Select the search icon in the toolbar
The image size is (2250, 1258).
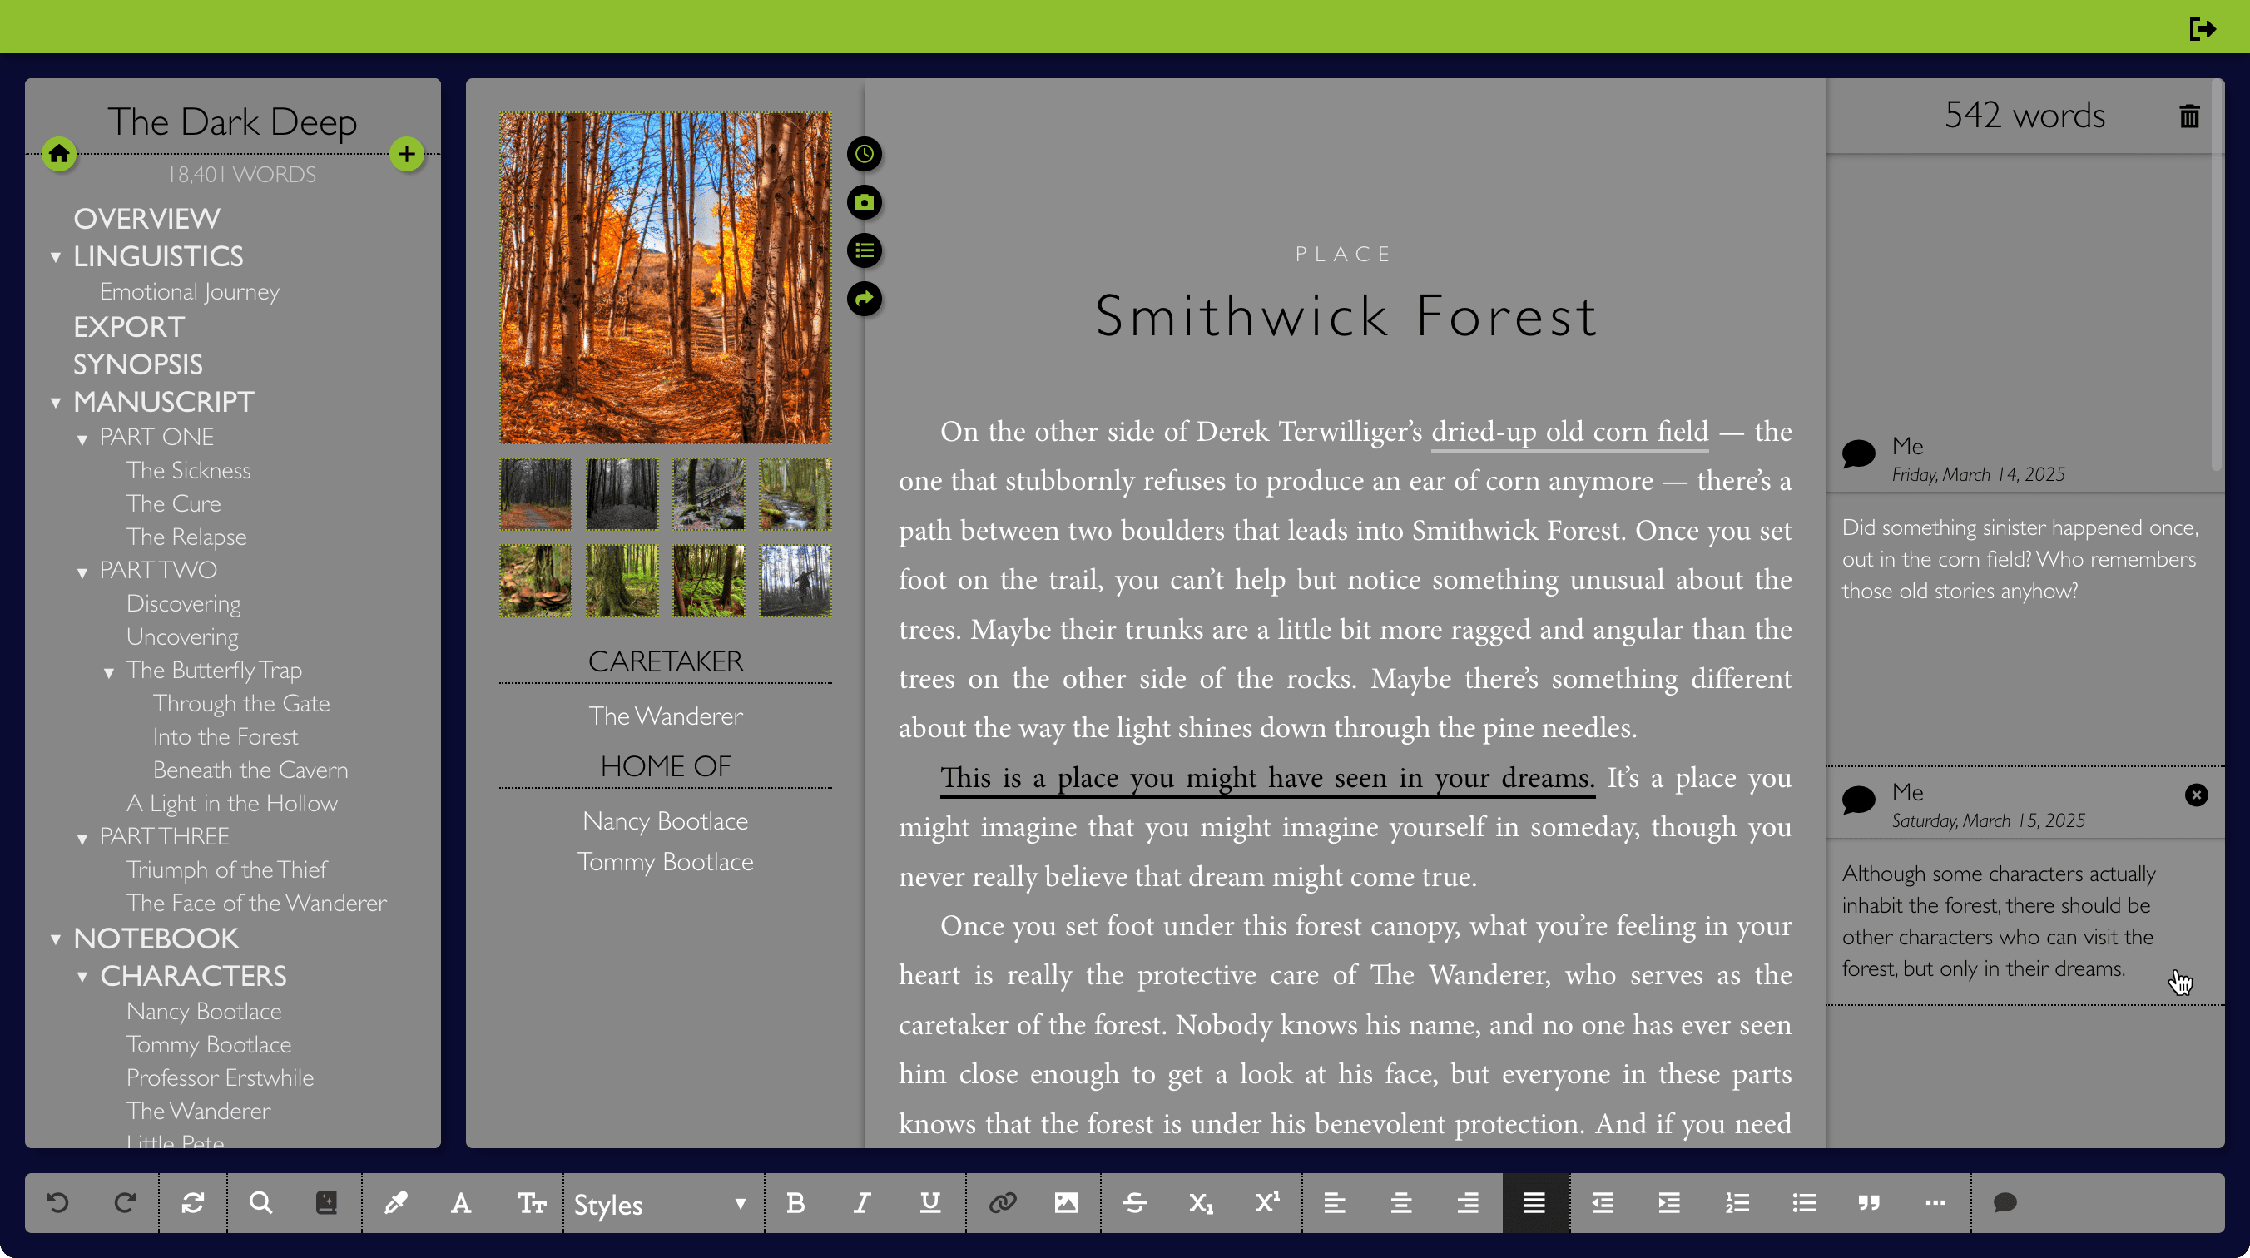pyautogui.click(x=260, y=1203)
